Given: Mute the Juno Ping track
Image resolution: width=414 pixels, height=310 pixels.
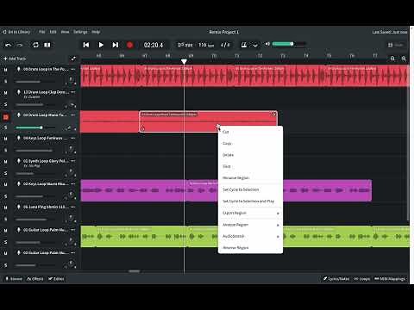Looking at the screenshot, I should [x=5, y=208].
